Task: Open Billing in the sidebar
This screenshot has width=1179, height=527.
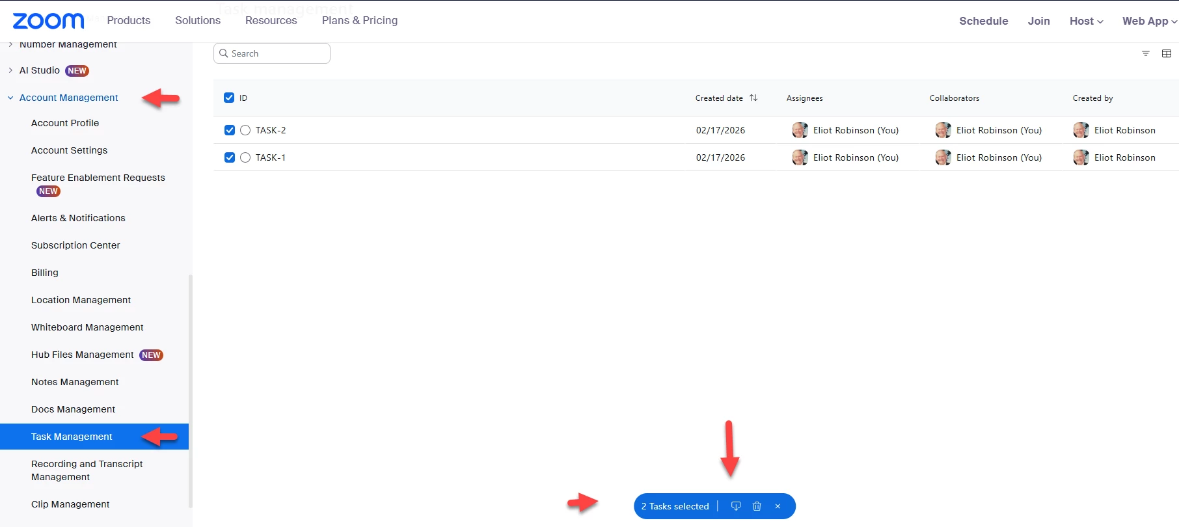Action: click(45, 273)
